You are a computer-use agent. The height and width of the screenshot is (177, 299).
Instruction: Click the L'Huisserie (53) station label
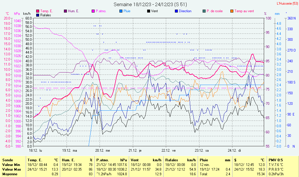point(287,3)
